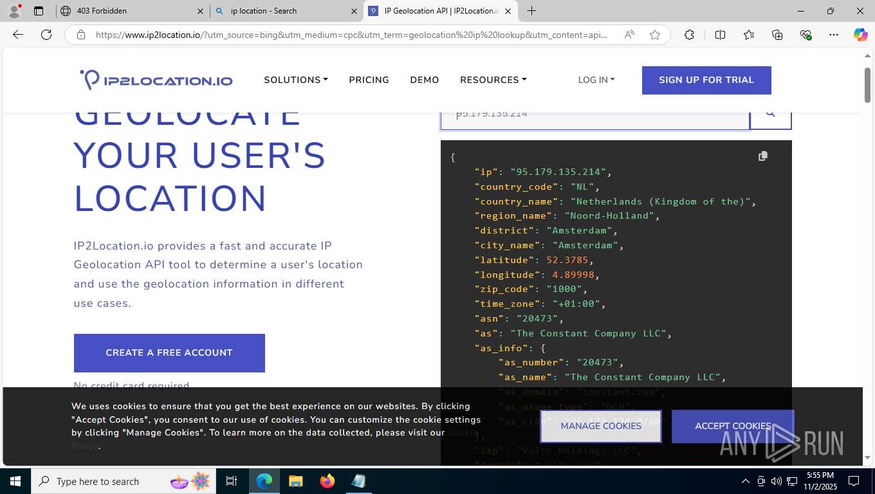Click the taskbar search box
Screen dimensions: 875x494
click(123, 481)
